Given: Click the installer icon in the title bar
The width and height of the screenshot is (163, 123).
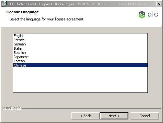Looking at the screenshot, I should click(x=4, y=4).
